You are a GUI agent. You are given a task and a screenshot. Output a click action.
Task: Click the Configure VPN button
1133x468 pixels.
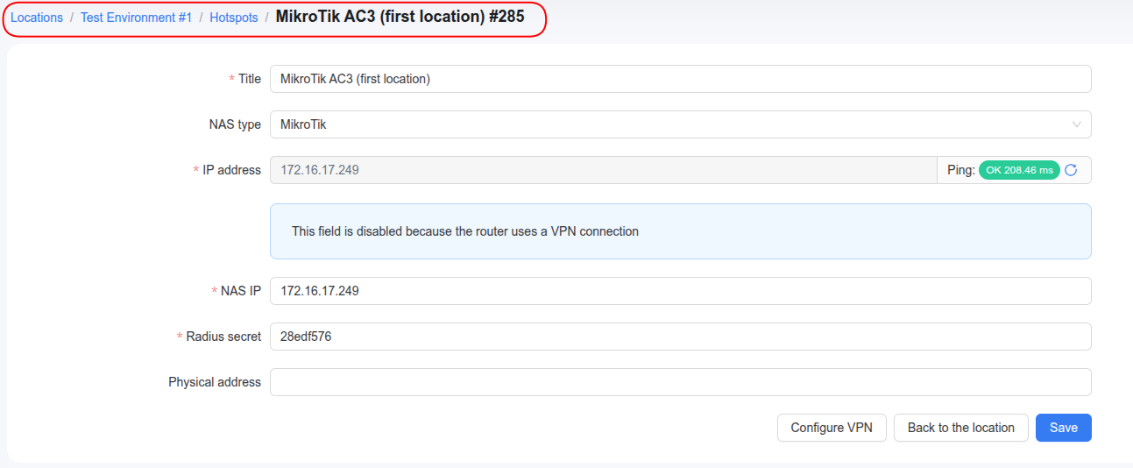[832, 428]
